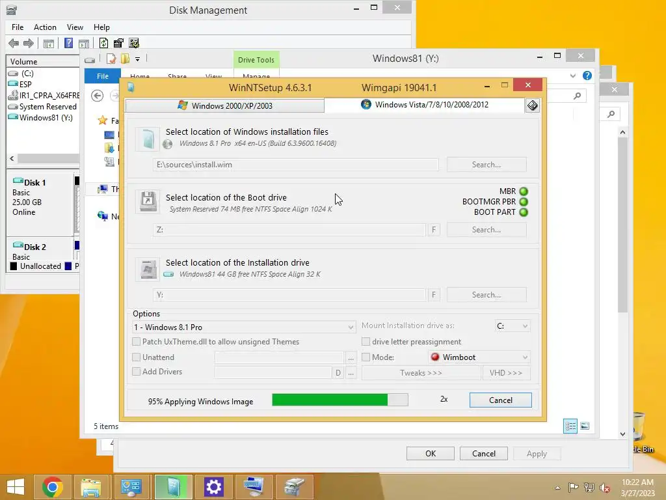Click the Tweaks >>> button
This screenshot has width=666, height=500.
[421, 373]
